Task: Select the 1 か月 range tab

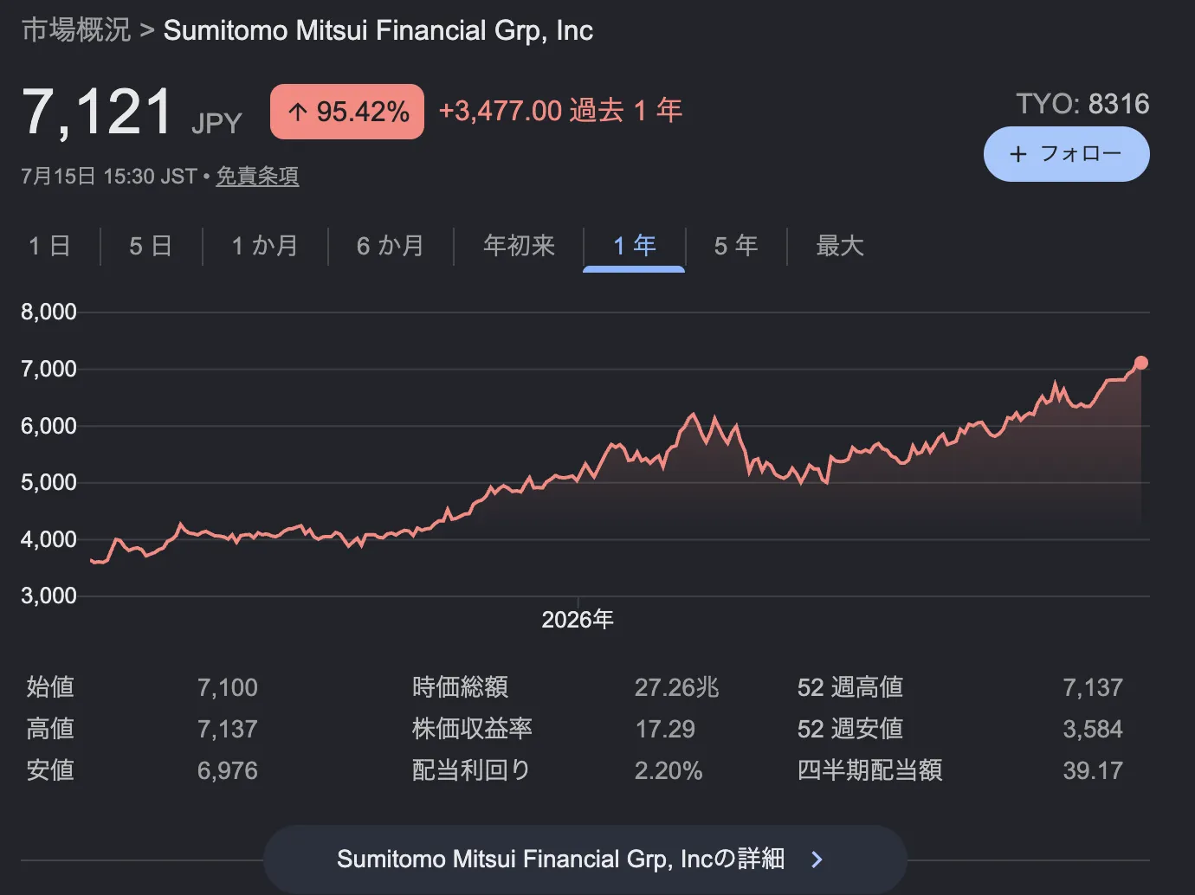Action: click(265, 246)
